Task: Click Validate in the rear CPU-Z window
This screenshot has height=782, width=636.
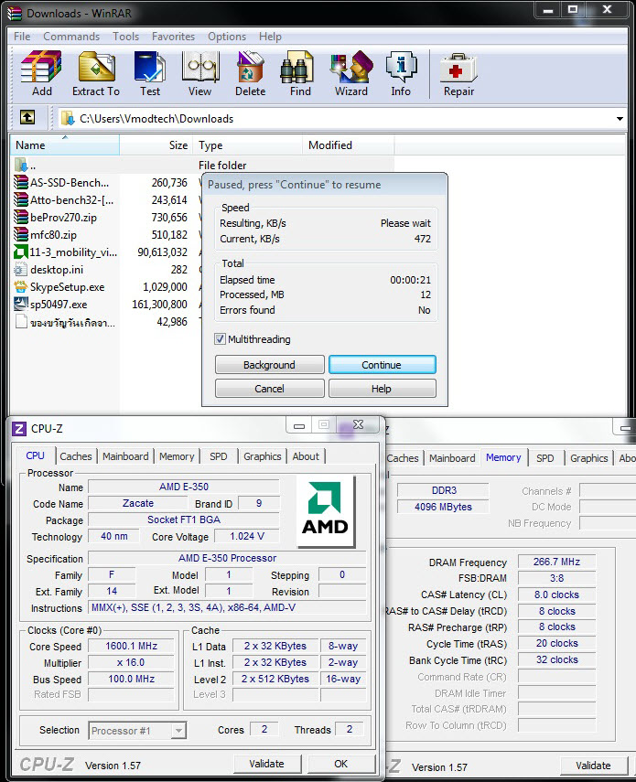Action: 593,766
